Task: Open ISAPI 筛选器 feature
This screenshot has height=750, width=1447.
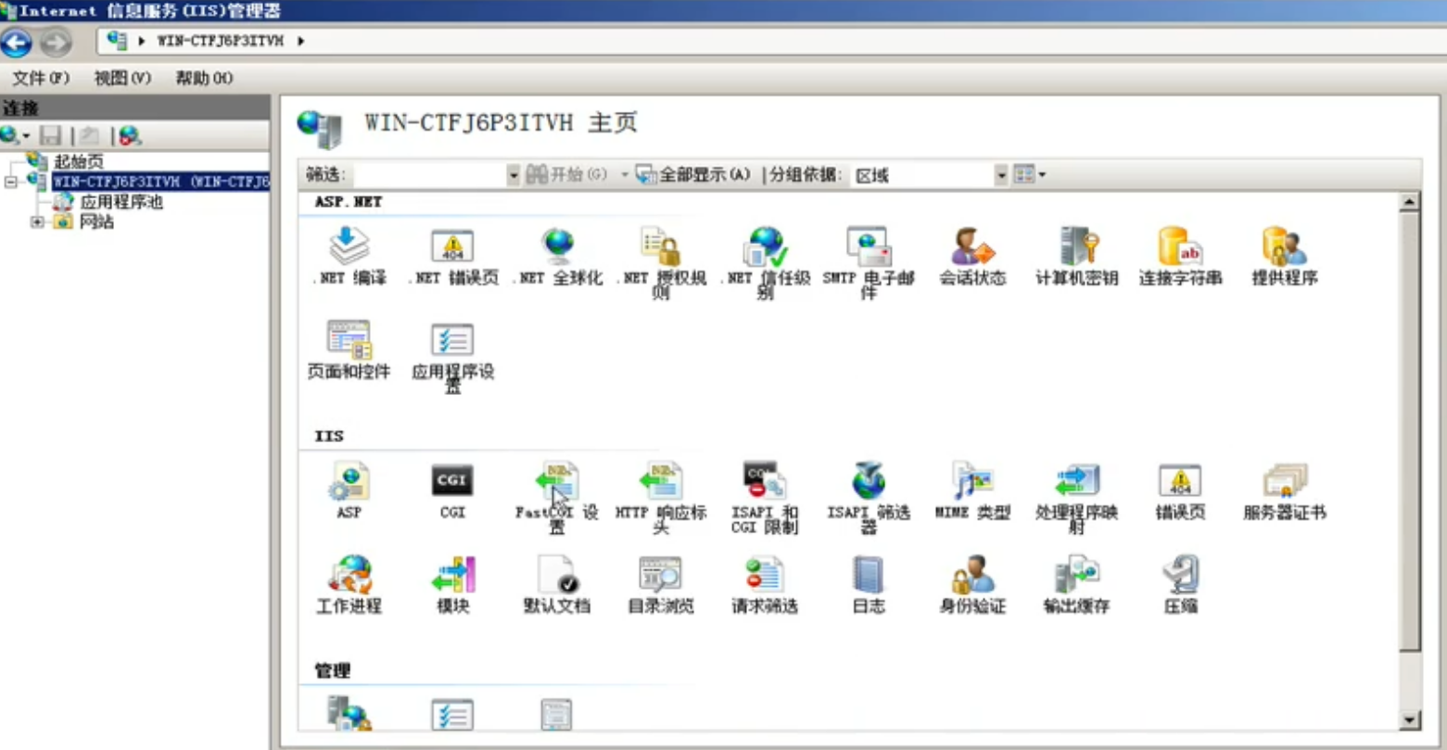Action: (869, 497)
